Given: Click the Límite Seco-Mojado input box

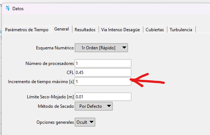Looking at the screenshot, I should (103, 97).
